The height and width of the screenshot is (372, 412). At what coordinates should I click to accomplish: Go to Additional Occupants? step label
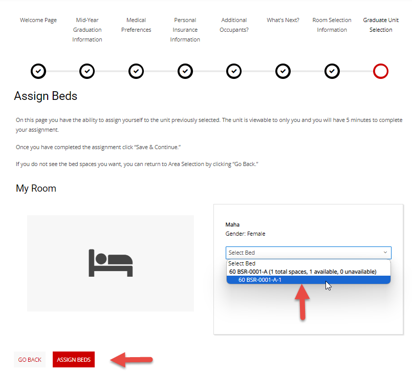point(234,25)
